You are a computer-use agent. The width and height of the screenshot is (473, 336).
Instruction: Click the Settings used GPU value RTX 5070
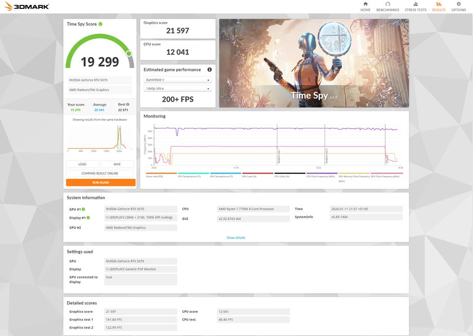point(140,261)
